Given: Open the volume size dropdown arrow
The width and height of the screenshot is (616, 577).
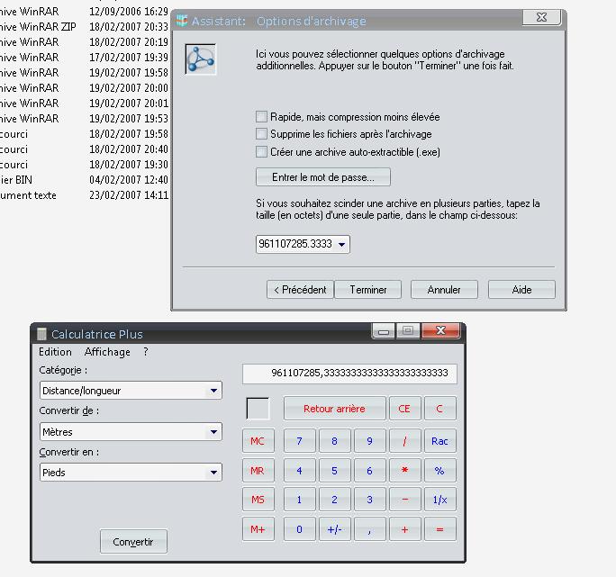Looking at the screenshot, I should pos(342,244).
